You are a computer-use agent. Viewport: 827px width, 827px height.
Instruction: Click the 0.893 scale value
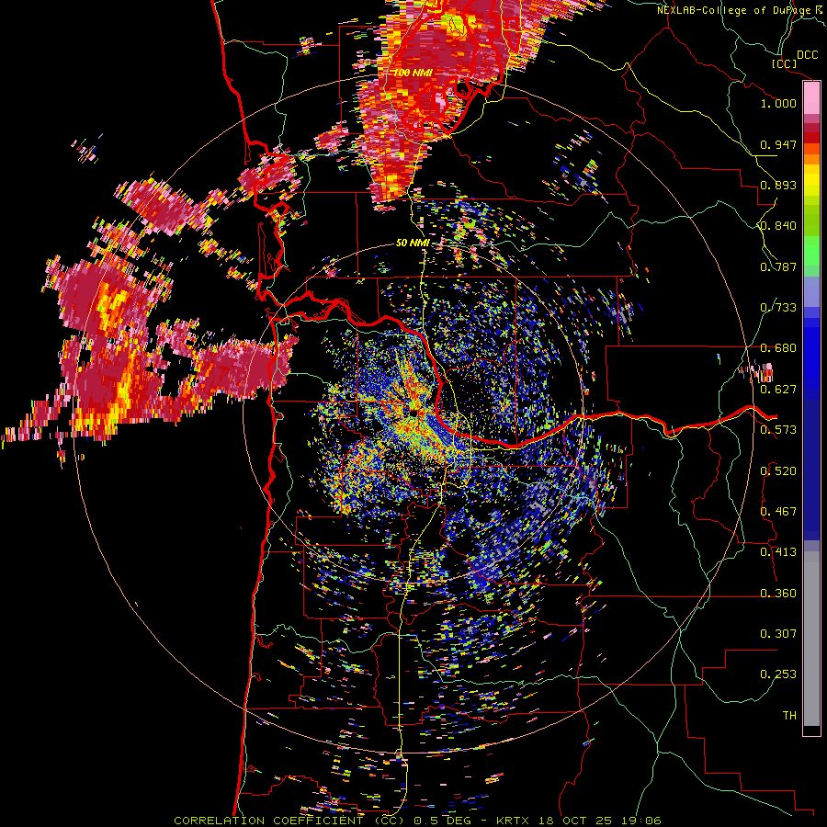point(778,185)
